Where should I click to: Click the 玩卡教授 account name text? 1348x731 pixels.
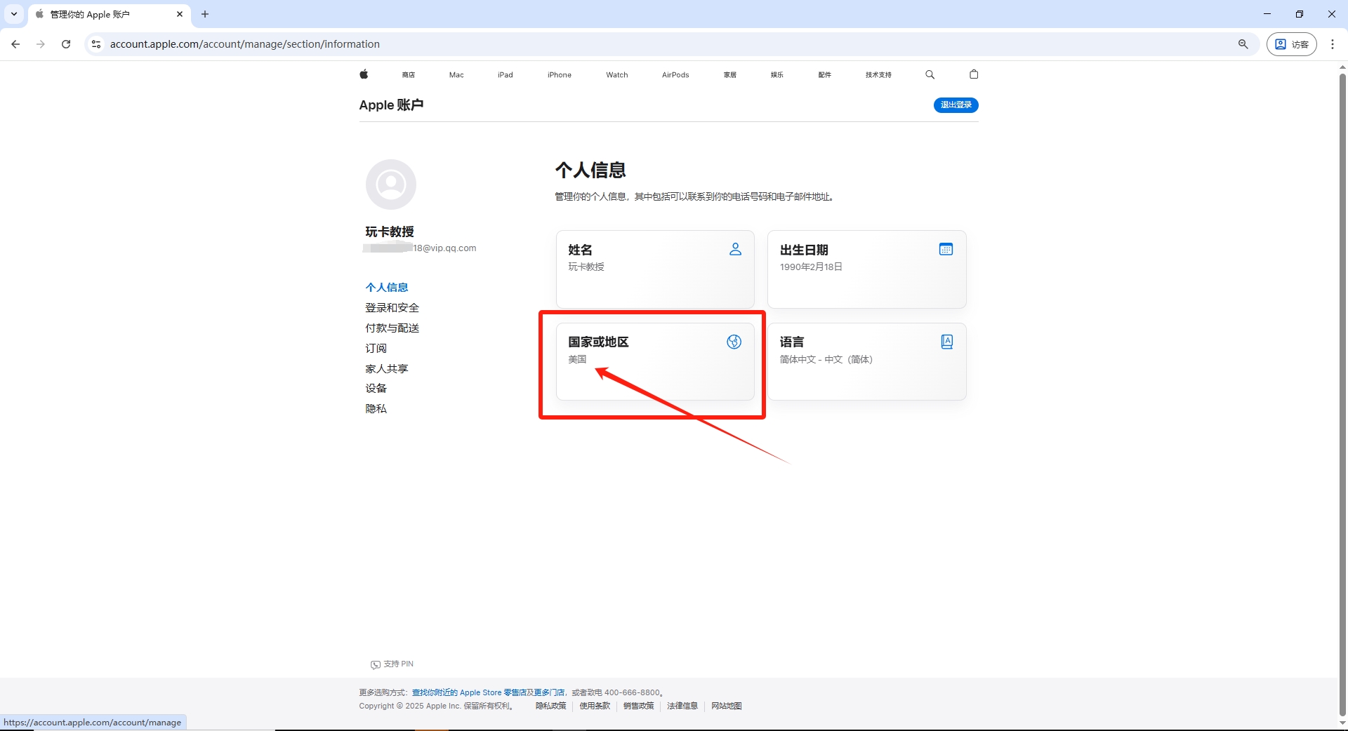[390, 232]
